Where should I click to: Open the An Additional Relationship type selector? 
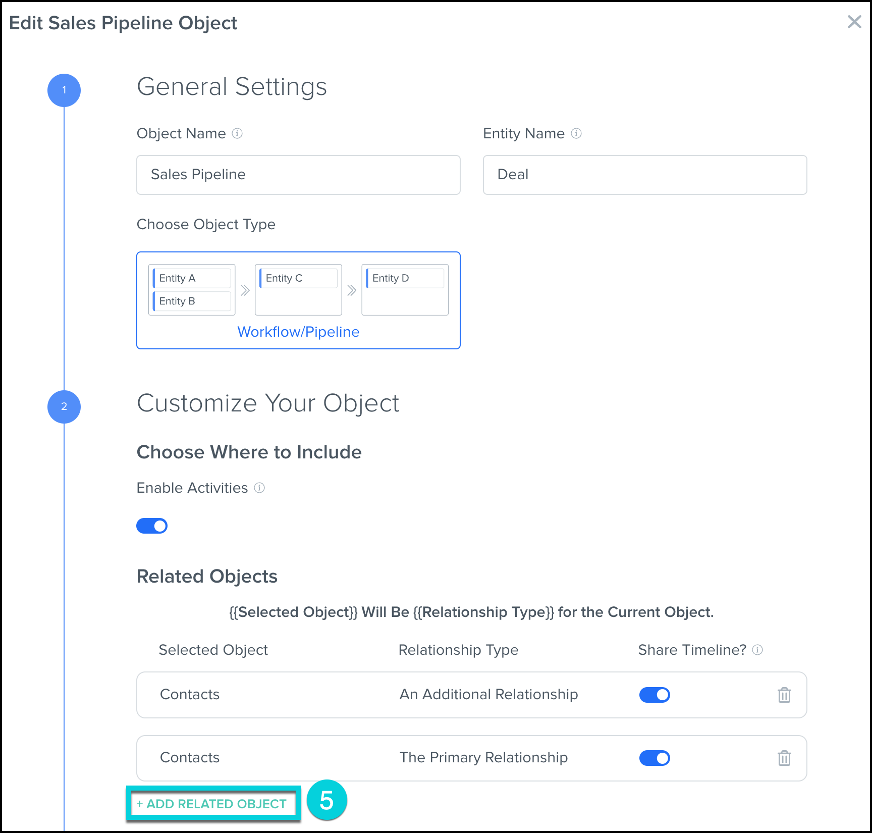click(x=488, y=695)
